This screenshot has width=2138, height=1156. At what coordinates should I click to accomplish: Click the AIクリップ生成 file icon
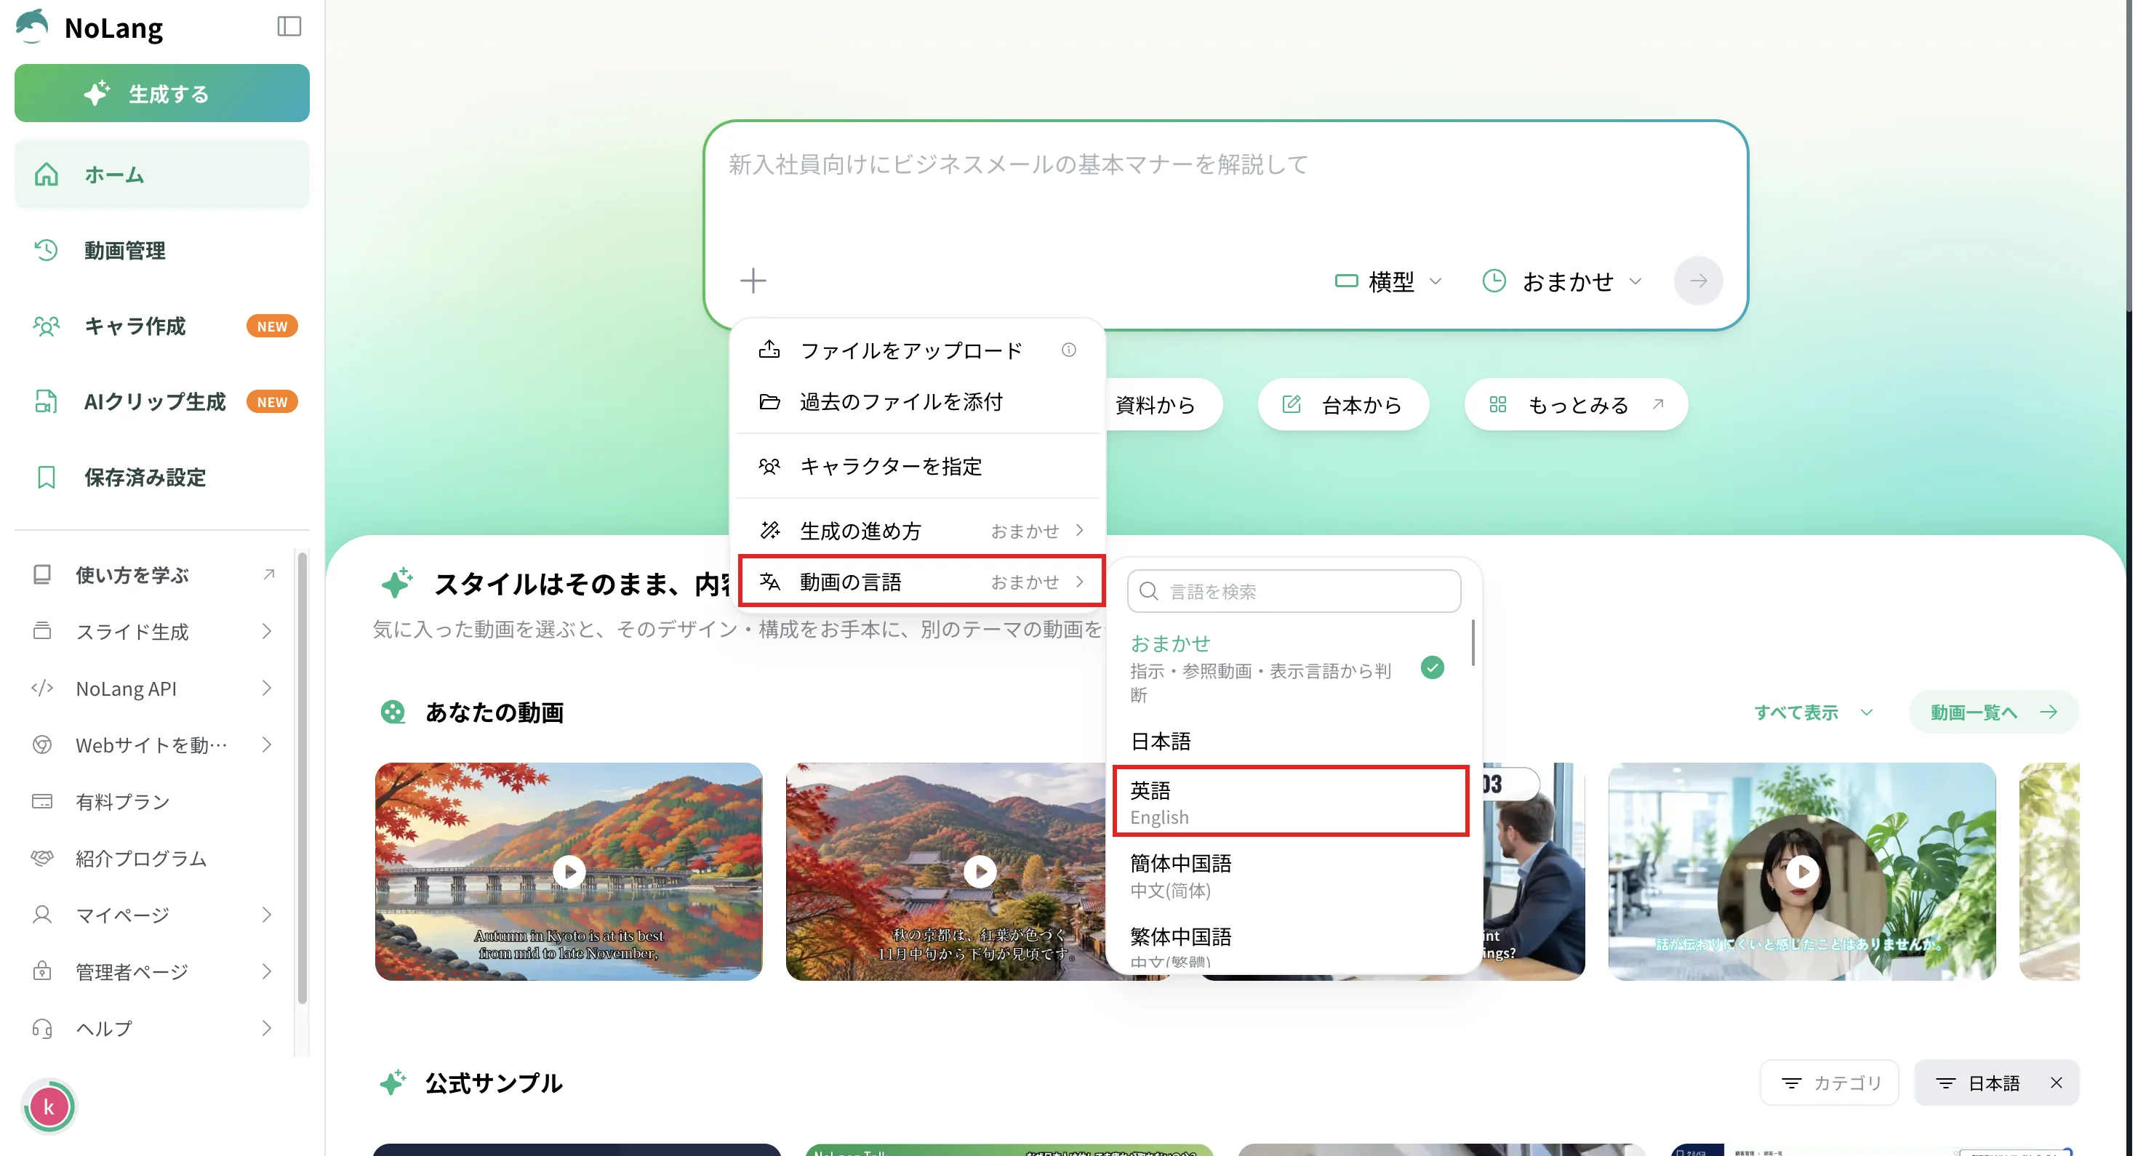pyautogui.click(x=47, y=401)
